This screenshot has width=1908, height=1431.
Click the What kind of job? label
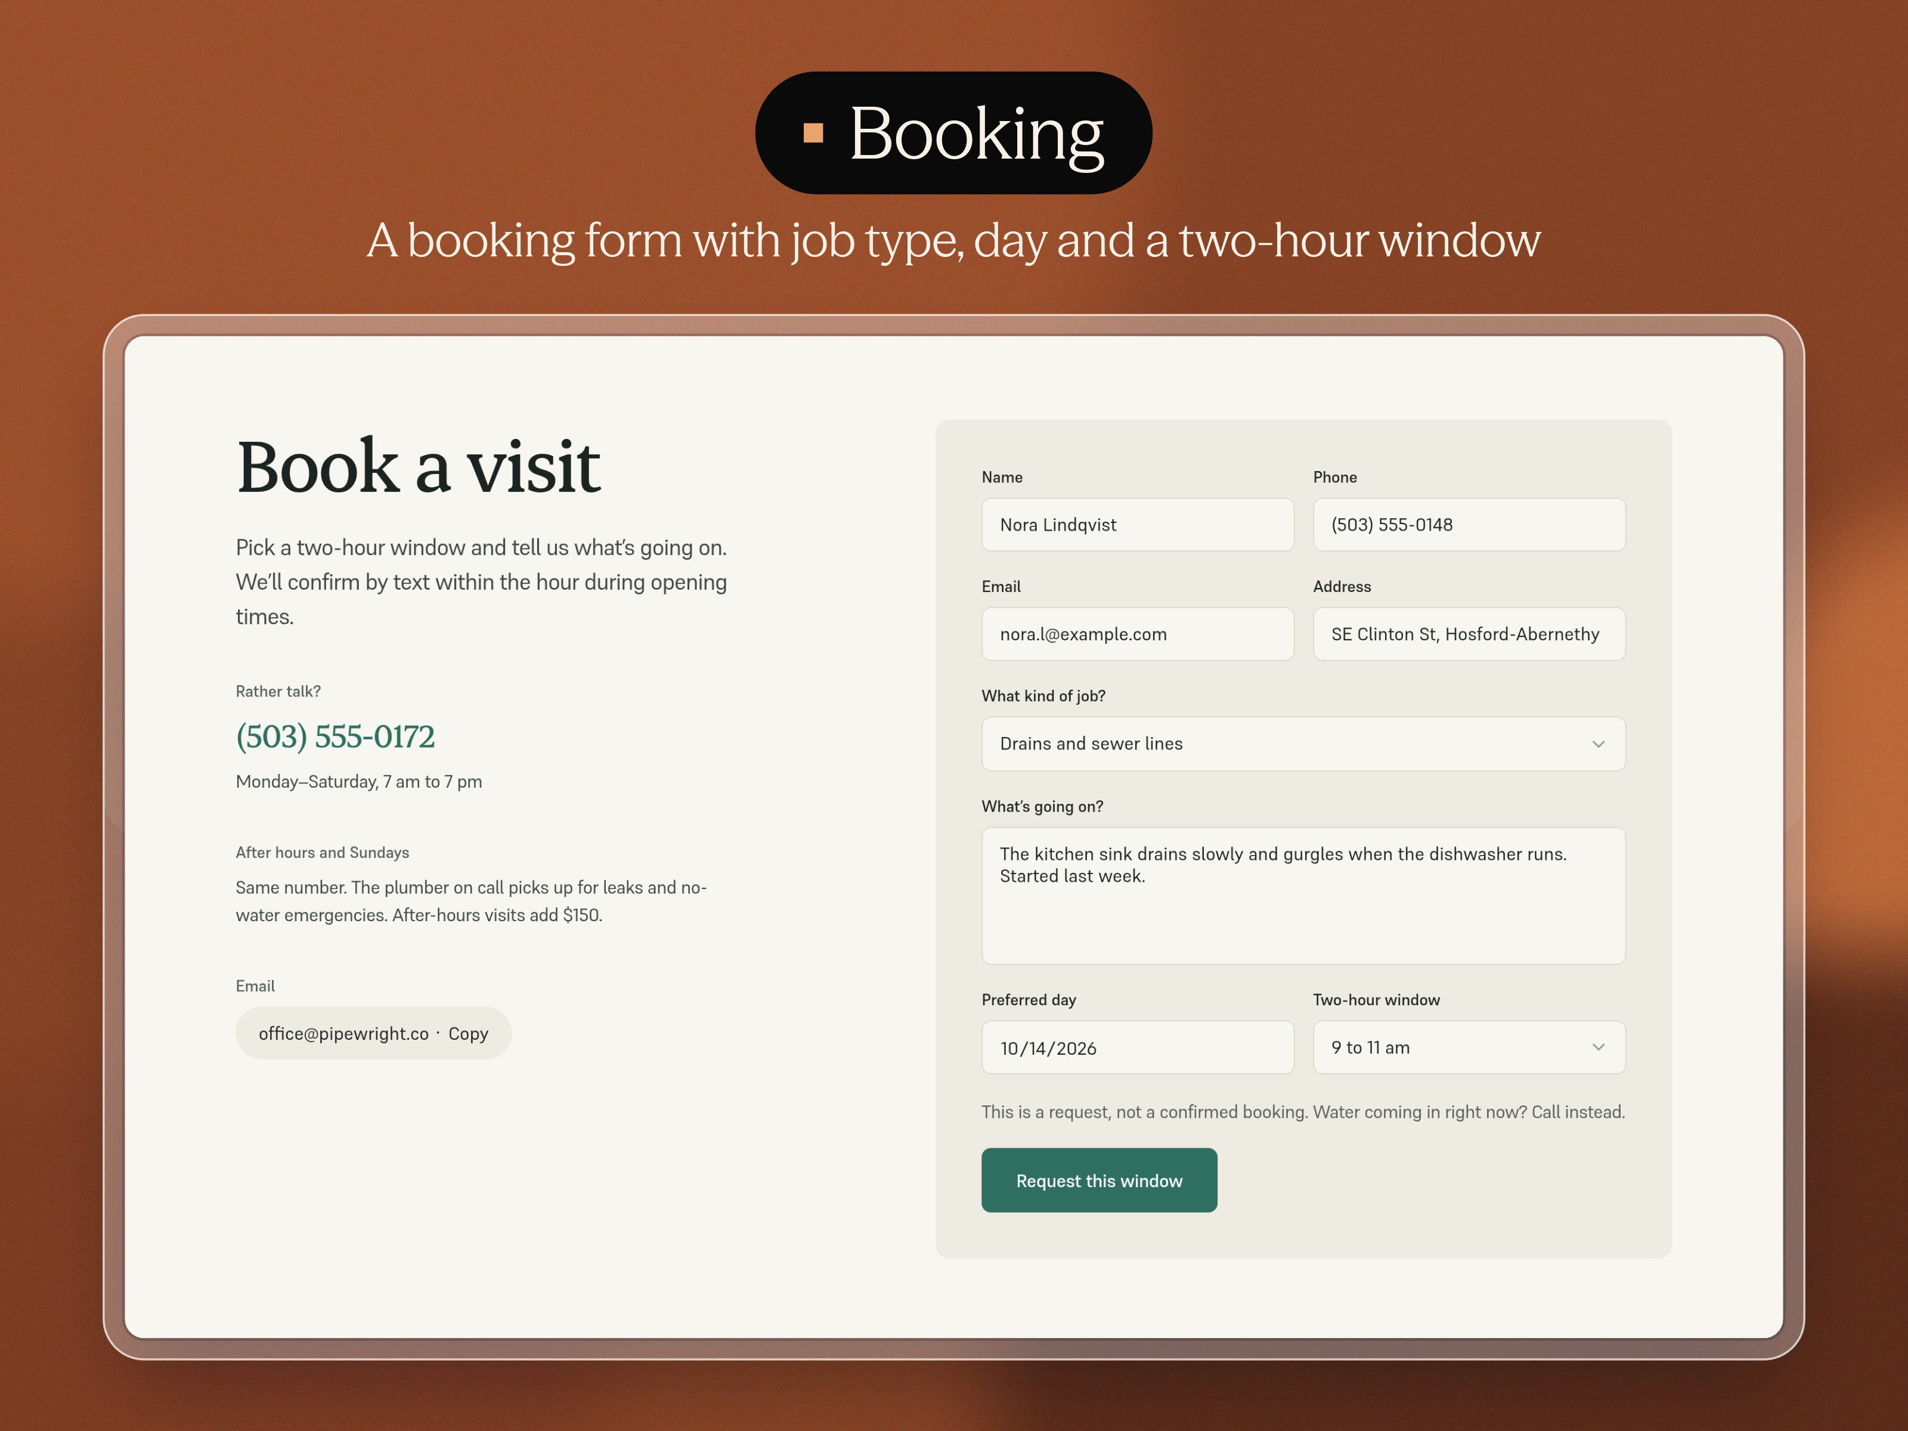[1043, 696]
